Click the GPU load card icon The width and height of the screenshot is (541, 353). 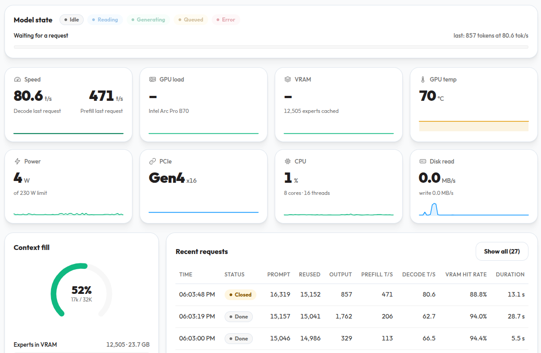coord(152,79)
